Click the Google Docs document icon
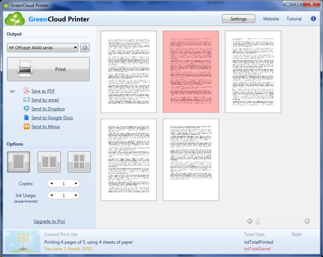Viewport: 323px width, 257px height. 26,117
